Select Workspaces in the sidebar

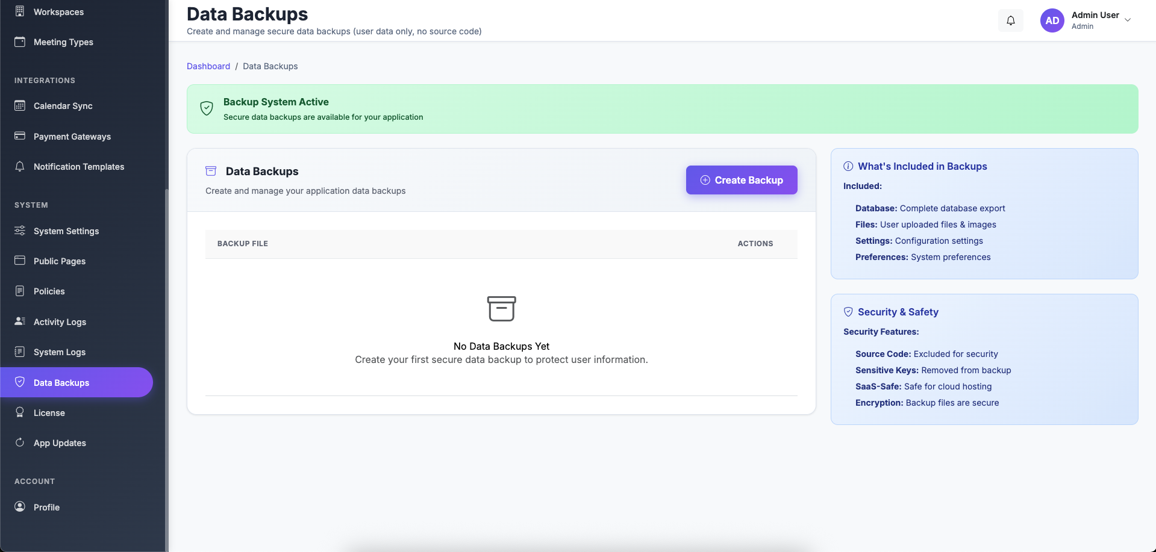pyautogui.click(x=58, y=12)
